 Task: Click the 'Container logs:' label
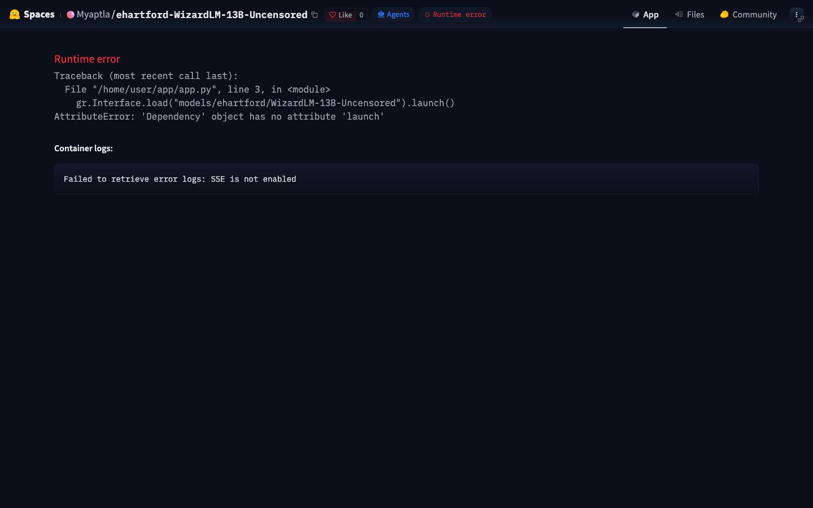[x=84, y=148]
